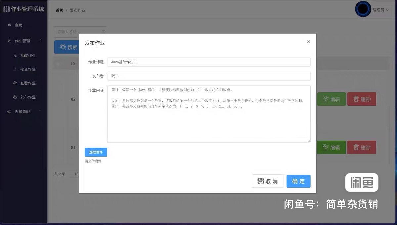Click the home icon beside 主页
The height and width of the screenshot is (225, 397).
click(9, 25)
